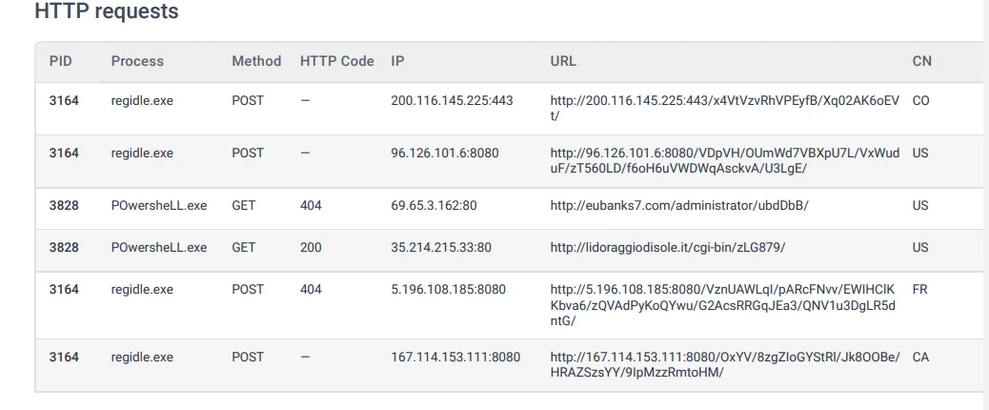
Task: Click the 5.196.108.185:8080 request URL
Action: (725, 305)
